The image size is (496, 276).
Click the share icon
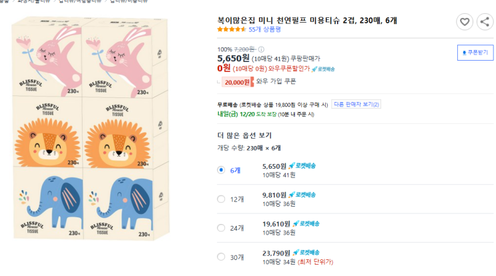[x=485, y=22]
